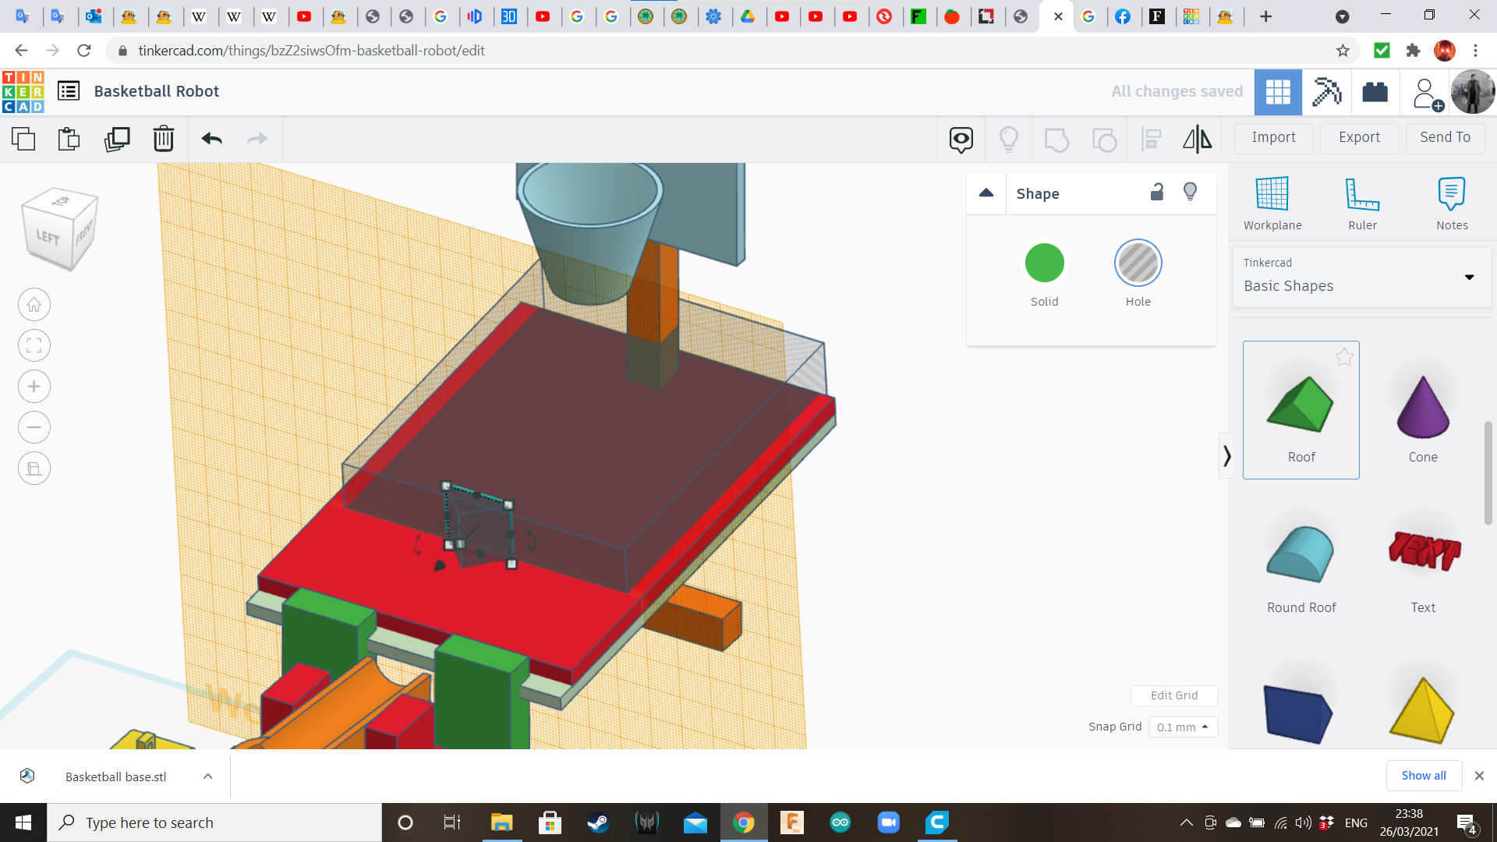Viewport: 1497px width, 842px height.
Task: Select the Align tool
Action: pos(1151,139)
